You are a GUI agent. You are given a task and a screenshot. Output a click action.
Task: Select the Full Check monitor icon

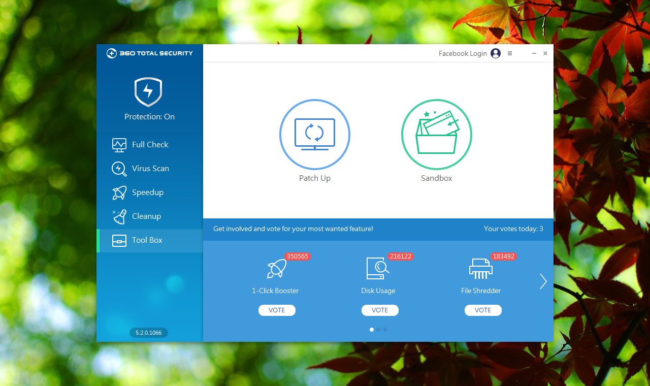pos(119,145)
